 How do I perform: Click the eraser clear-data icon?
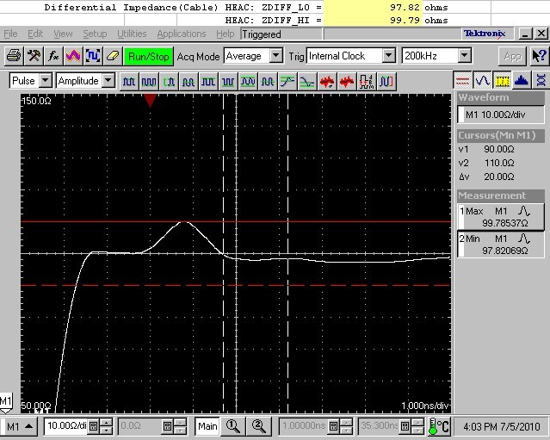(111, 56)
